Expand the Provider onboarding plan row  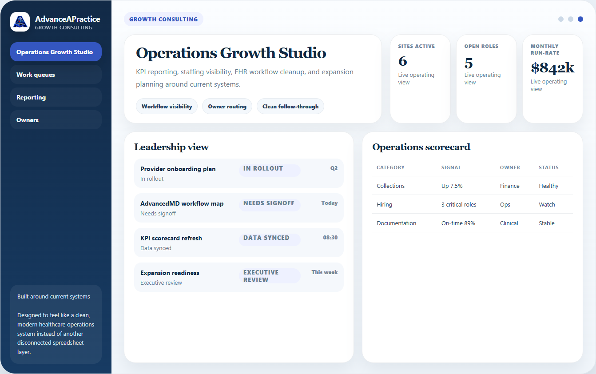tap(239, 173)
